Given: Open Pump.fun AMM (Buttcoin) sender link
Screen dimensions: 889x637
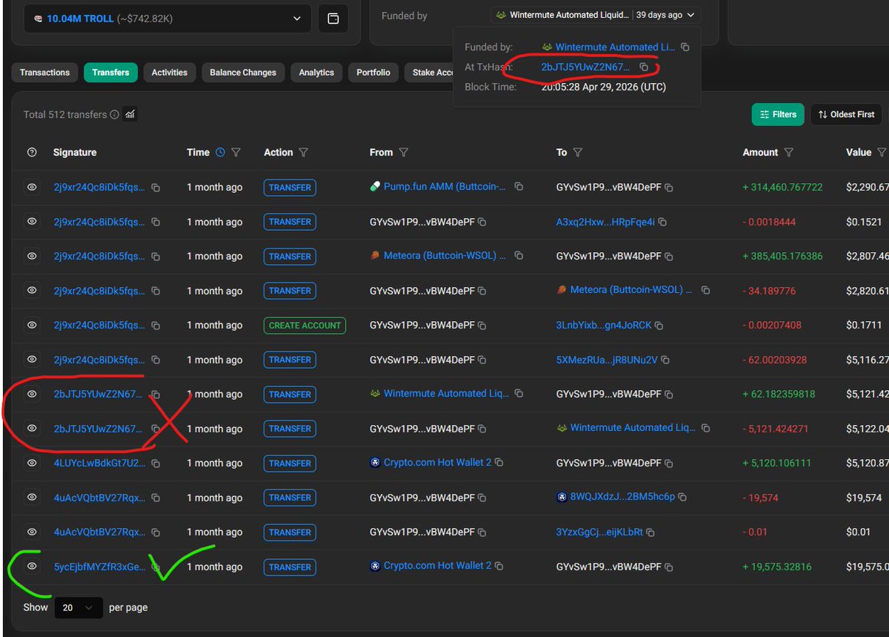Looking at the screenshot, I should point(444,187).
